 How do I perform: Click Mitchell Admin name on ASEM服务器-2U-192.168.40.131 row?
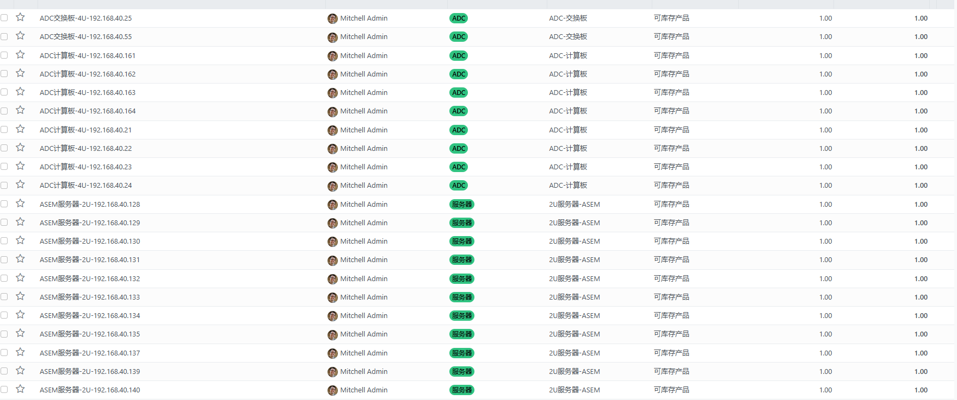[363, 260]
